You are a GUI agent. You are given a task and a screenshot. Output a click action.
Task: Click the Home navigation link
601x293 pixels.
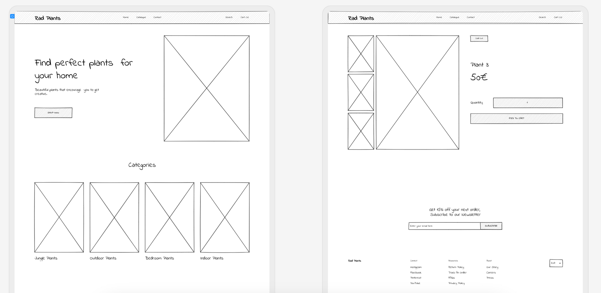pyautogui.click(x=126, y=17)
